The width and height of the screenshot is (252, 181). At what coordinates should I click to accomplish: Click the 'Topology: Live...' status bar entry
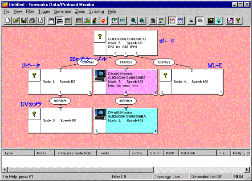click(x=171, y=177)
